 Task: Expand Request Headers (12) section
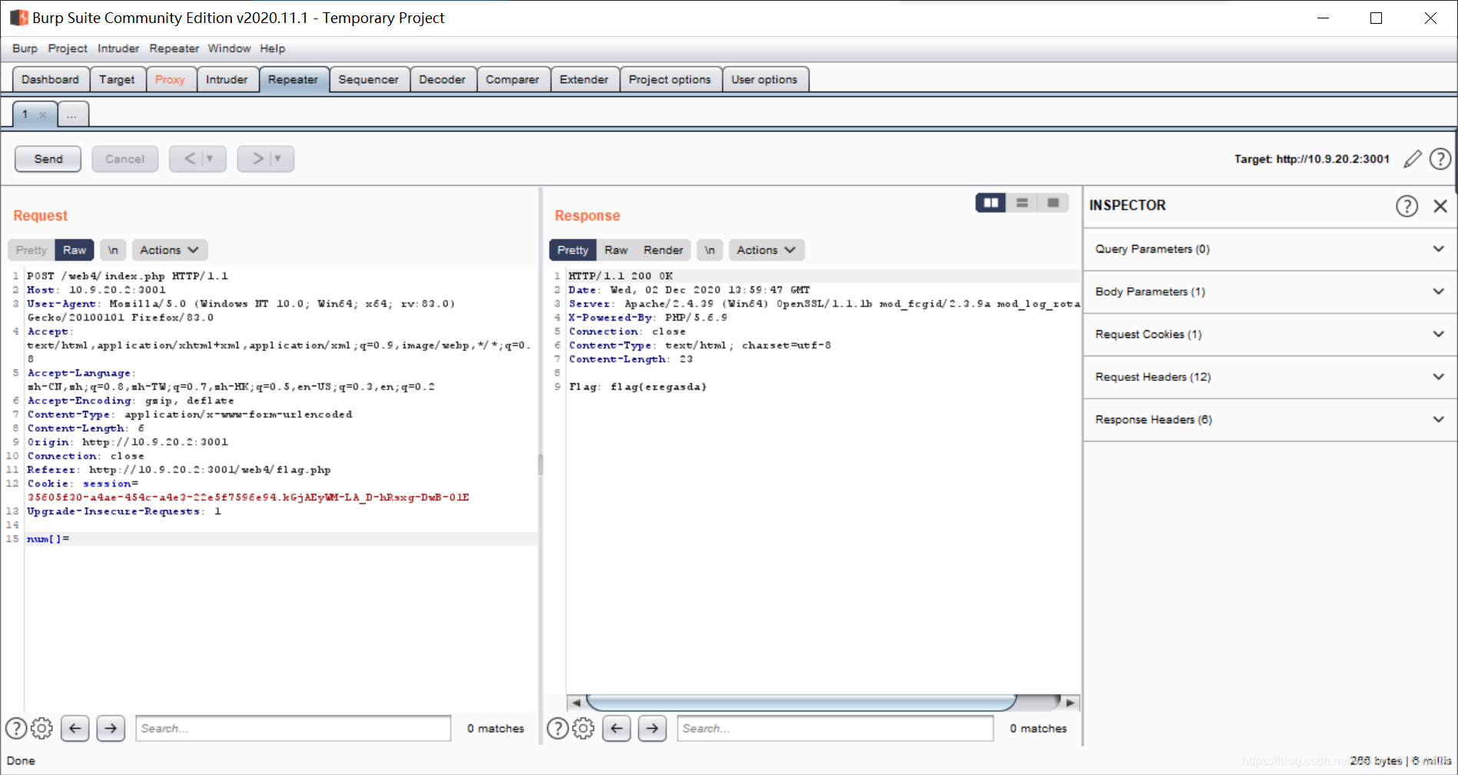[x=1270, y=377]
